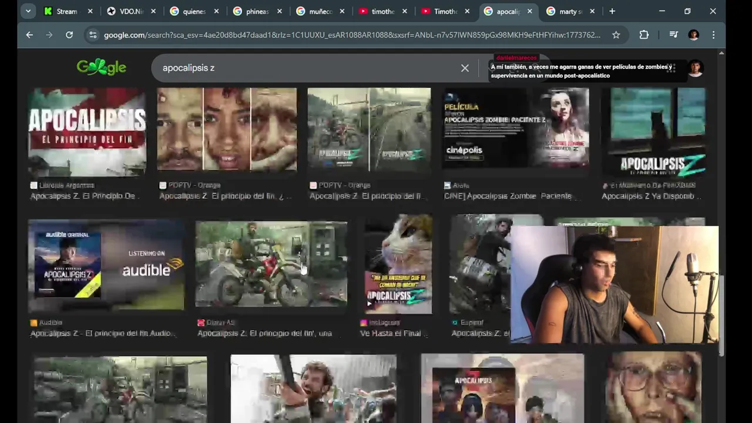752x423 pixels.
Task: Open the Chrome profile avatar in toolbar
Action: coord(694,35)
